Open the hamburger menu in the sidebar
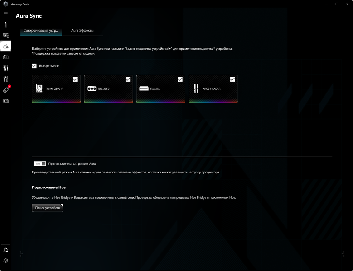The height and width of the screenshot is (271, 353). click(x=5, y=13)
